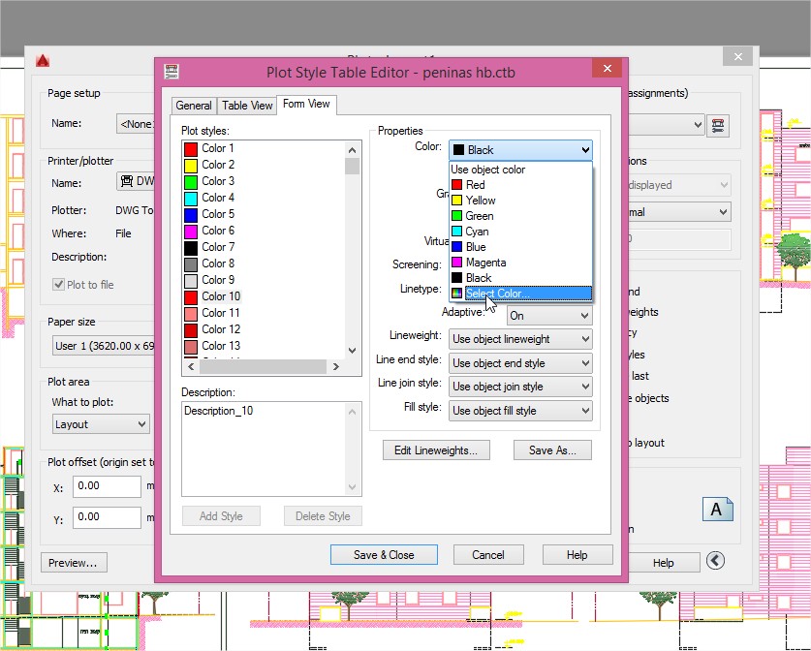Pick Green from the color dropdown list
Viewport: 811px width, 651px height.
coord(520,216)
